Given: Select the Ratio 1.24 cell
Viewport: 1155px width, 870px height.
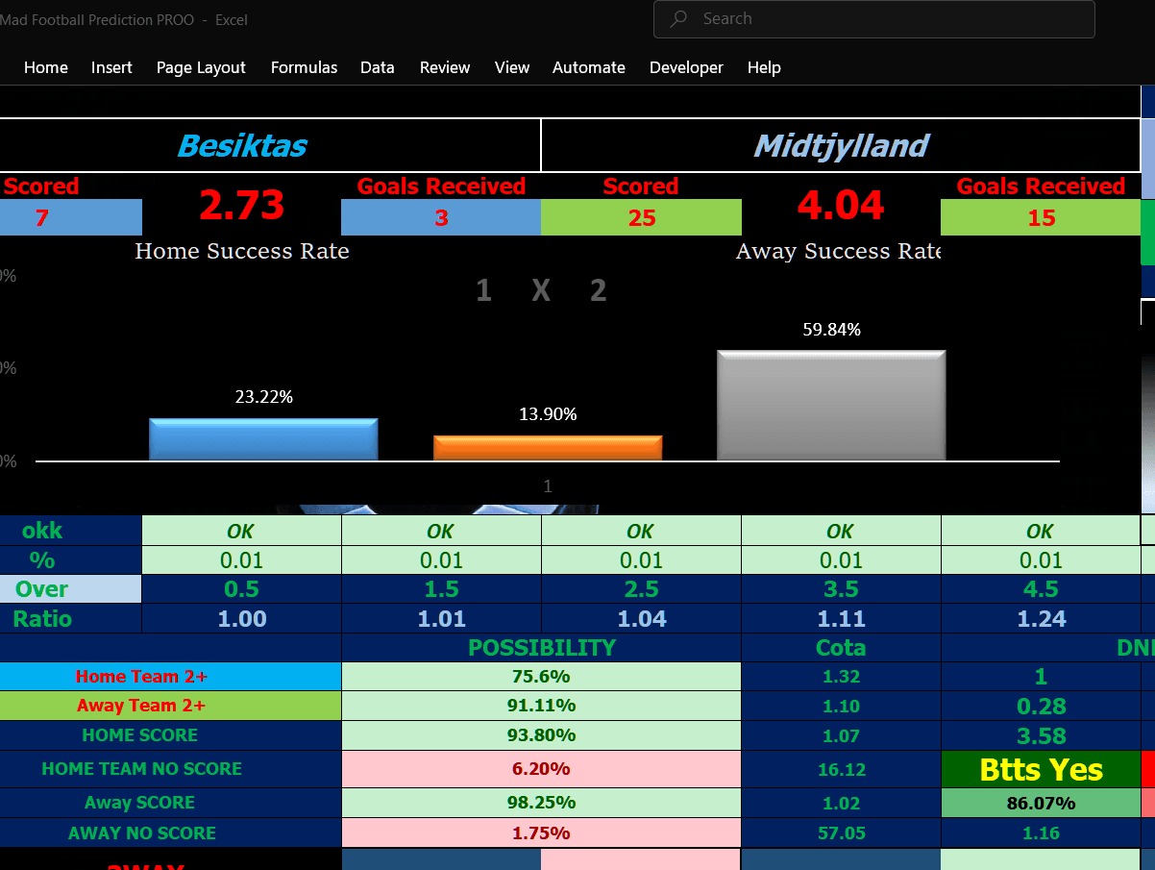Looking at the screenshot, I should (1041, 618).
